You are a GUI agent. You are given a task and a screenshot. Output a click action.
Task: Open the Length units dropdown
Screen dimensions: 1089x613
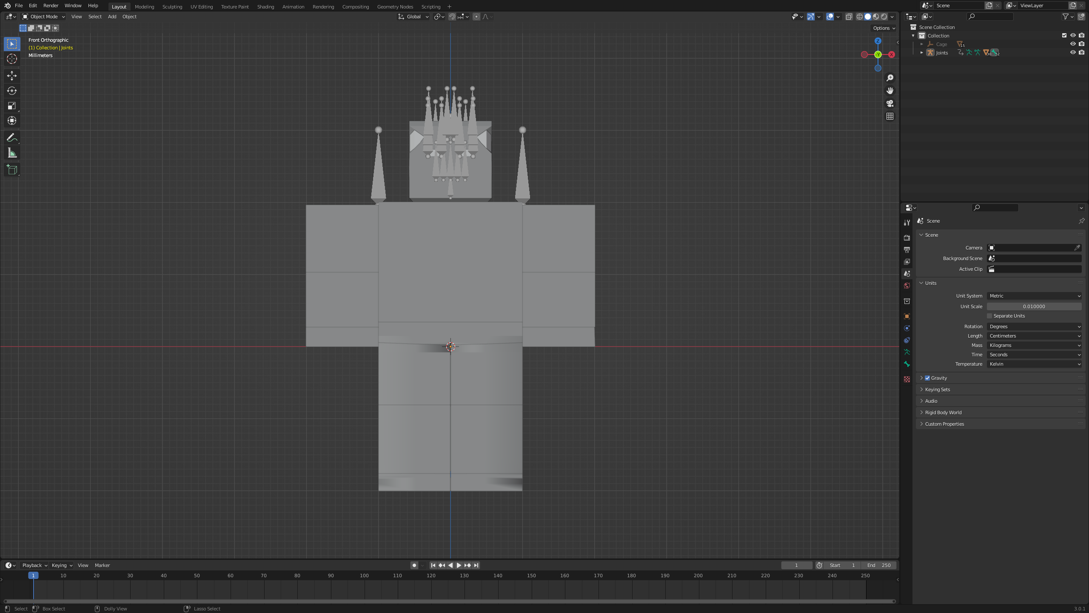pos(1034,336)
